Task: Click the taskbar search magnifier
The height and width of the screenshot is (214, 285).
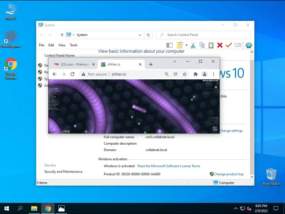Action: (x=20, y=208)
